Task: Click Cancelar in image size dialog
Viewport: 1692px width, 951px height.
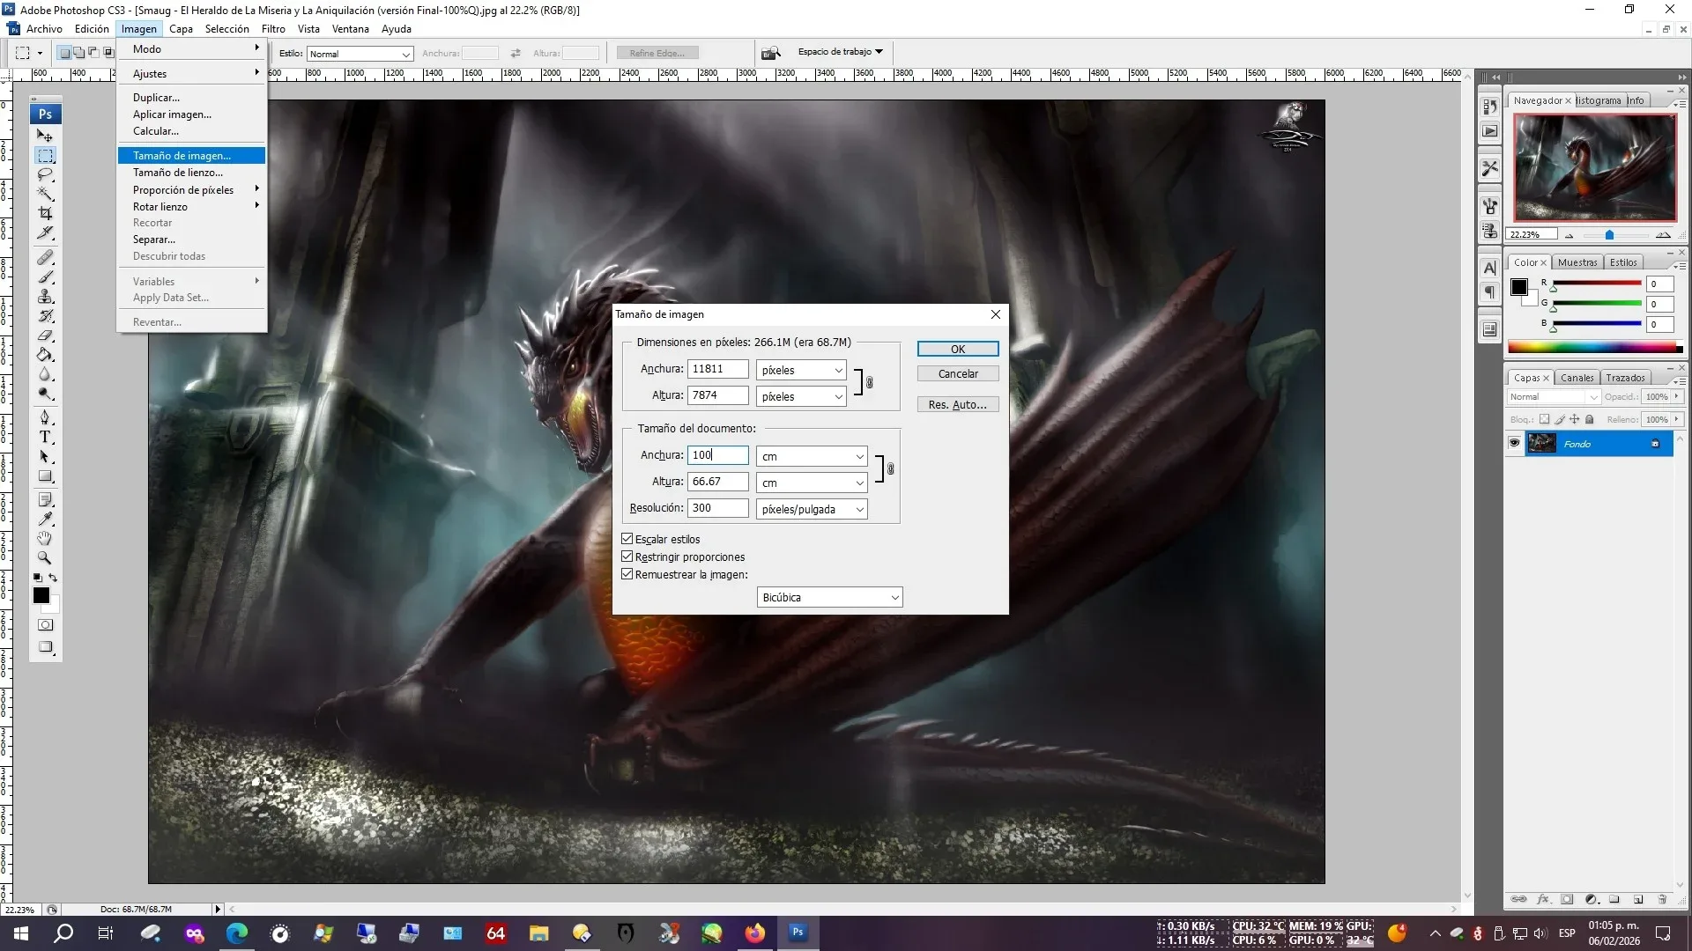Action: [958, 373]
